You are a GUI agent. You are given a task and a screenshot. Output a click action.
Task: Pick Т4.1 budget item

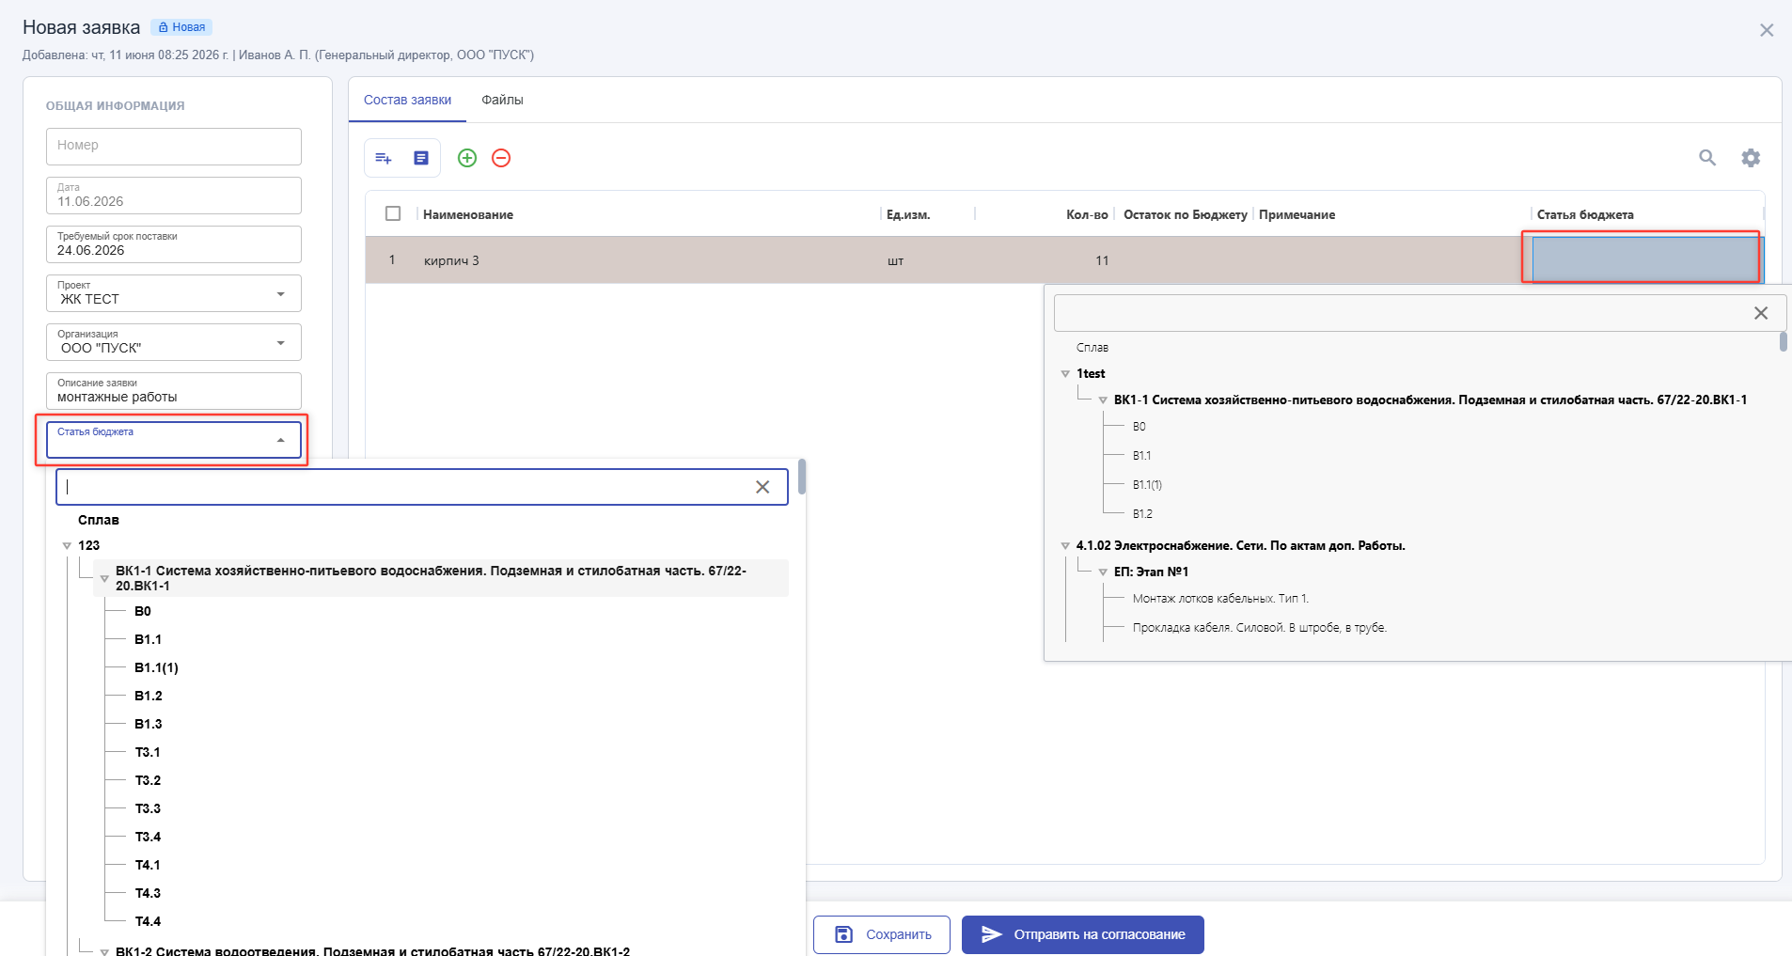[148, 865]
